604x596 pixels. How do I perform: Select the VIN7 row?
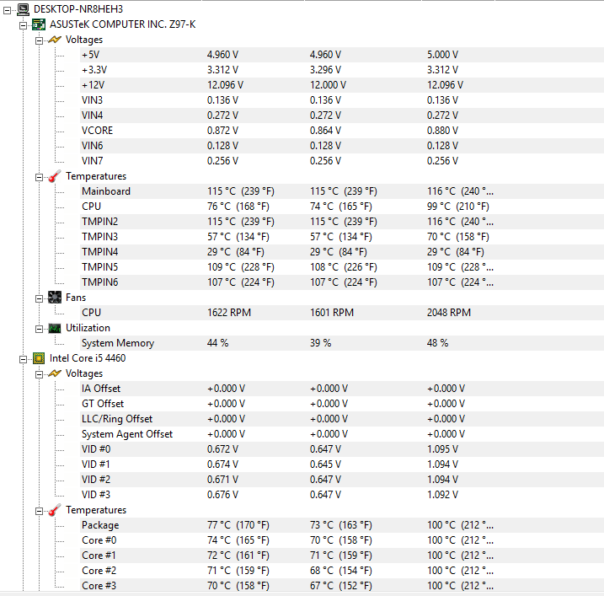pos(342,161)
